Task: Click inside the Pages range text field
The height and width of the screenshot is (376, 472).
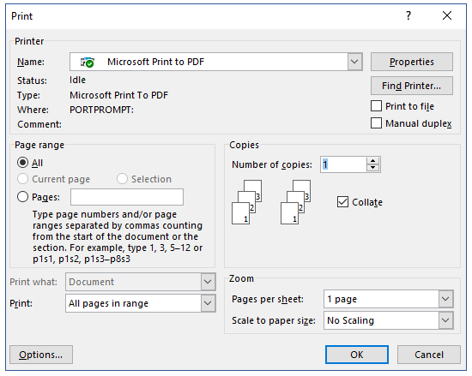Action: coord(127,197)
